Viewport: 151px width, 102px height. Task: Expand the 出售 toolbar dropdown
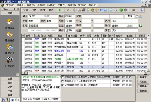pos(35,10)
